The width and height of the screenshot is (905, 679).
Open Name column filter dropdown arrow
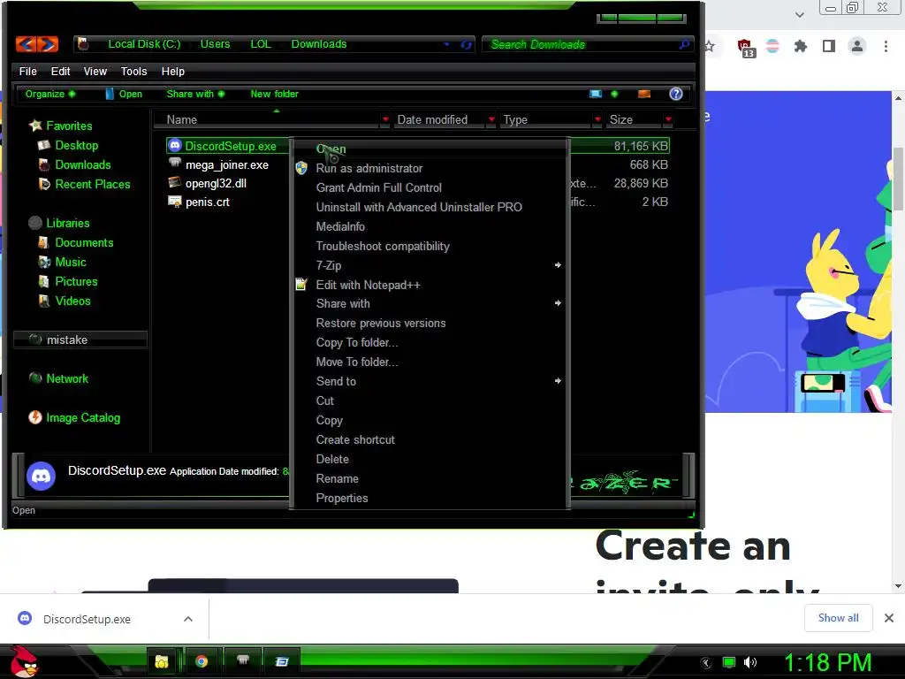tap(385, 119)
